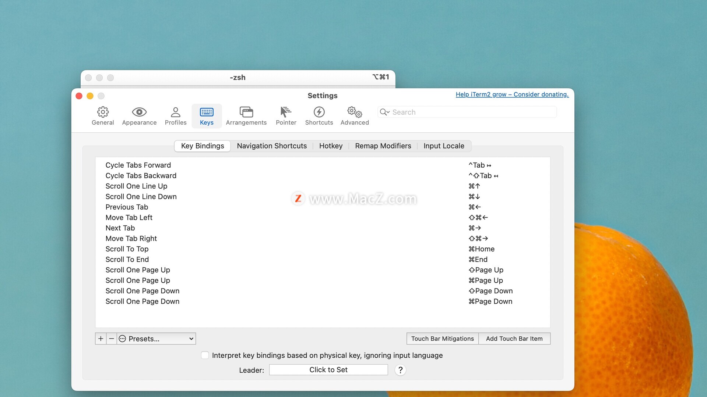
Task: Switch to the Remap Modifiers tab
Action: coord(383,146)
